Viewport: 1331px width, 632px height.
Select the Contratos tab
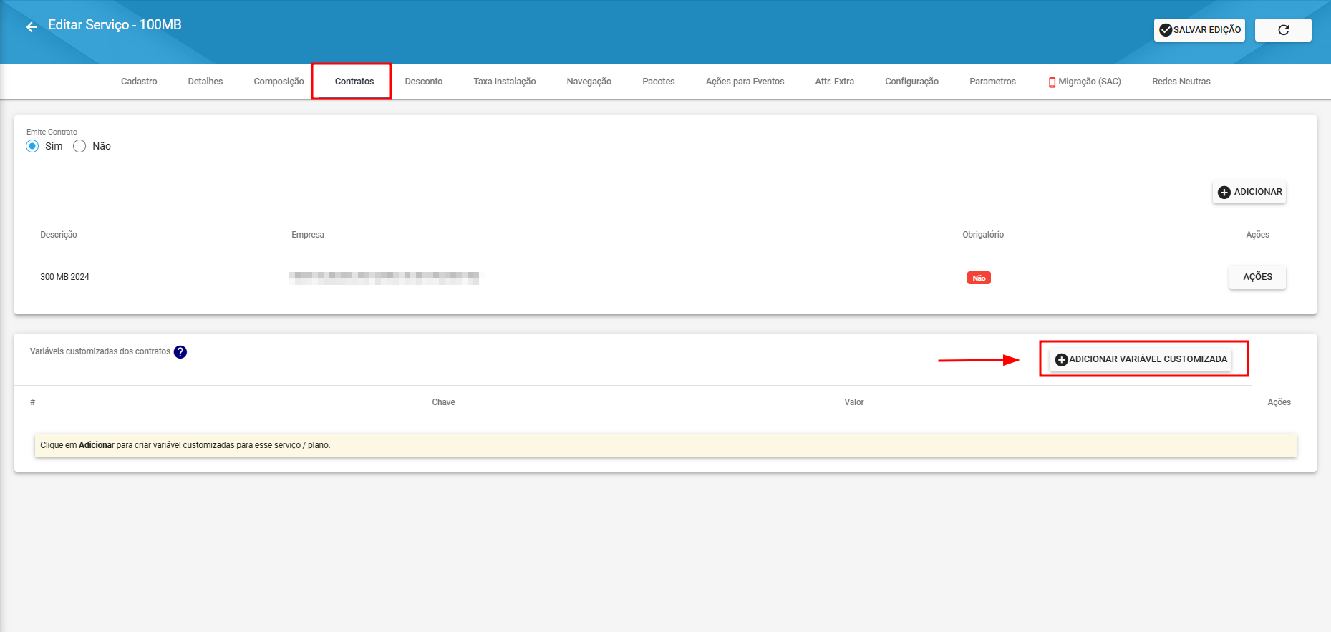coord(354,82)
